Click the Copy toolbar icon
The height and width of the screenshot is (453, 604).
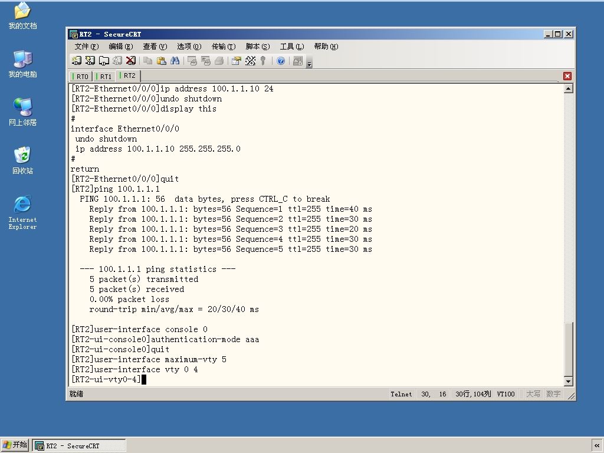147,61
